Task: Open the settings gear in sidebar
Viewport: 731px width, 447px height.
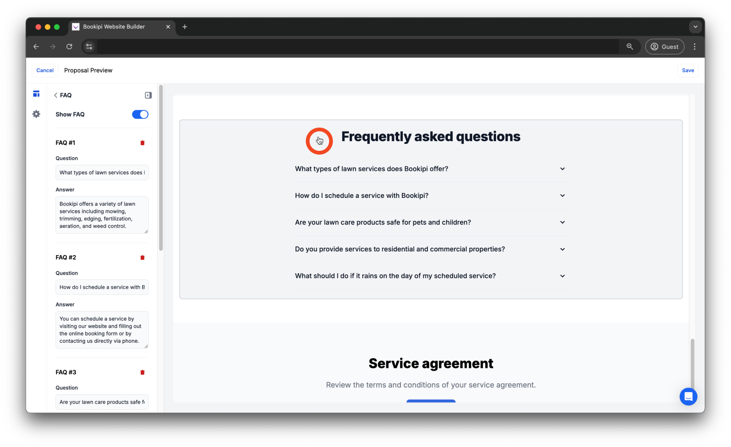Action: coord(36,114)
